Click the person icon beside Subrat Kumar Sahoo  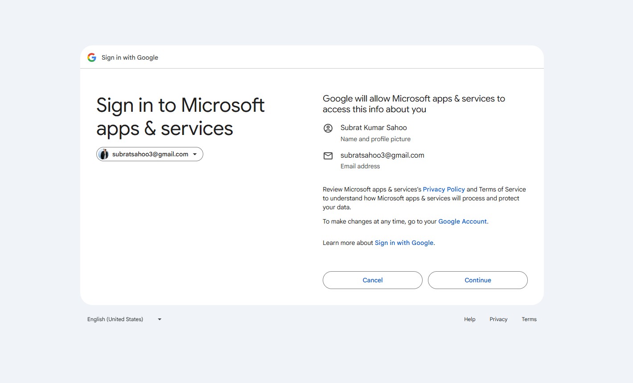328,128
